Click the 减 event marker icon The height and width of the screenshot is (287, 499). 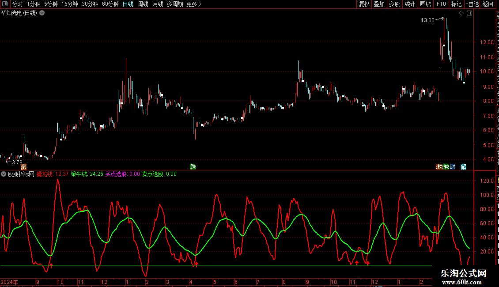(x=446, y=167)
